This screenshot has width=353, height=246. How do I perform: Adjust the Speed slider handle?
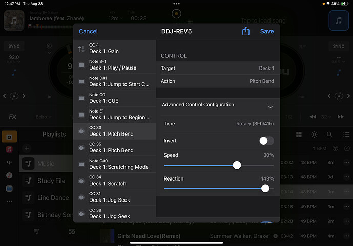[x=237, y=165]
